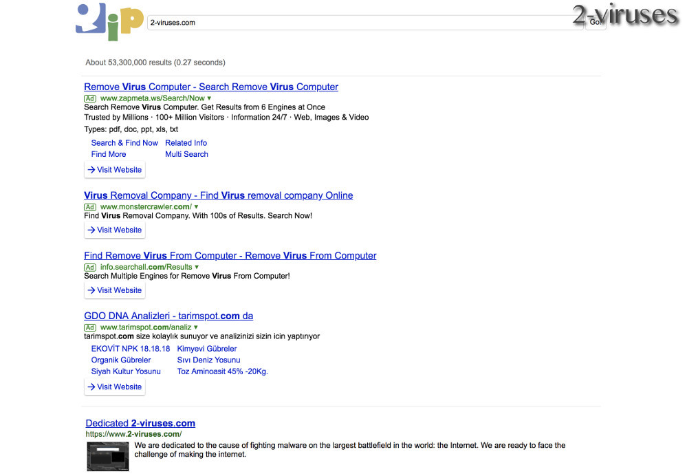Open the Remove Virus Computer ad headline

(x=210, y=87)
